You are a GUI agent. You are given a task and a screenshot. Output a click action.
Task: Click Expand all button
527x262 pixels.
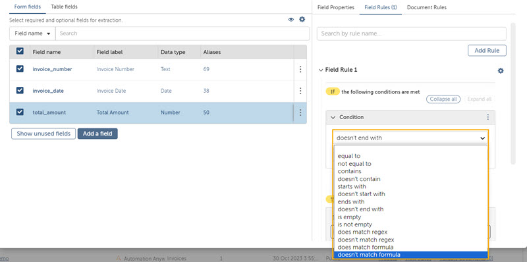[480, 99]
